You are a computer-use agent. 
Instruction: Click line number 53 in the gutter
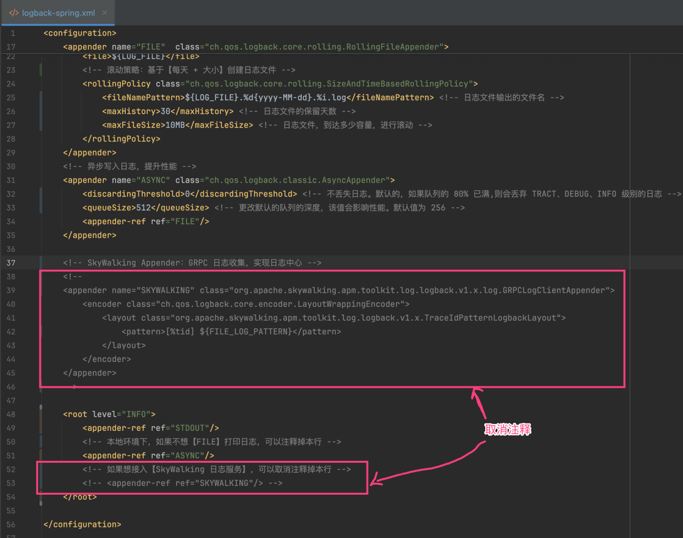click(11, 483)
